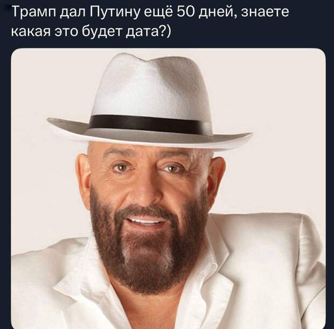Click the word "дней" in the first line
Image resolution: width=334 pixels, height=329 pixels.
[218, 12]
